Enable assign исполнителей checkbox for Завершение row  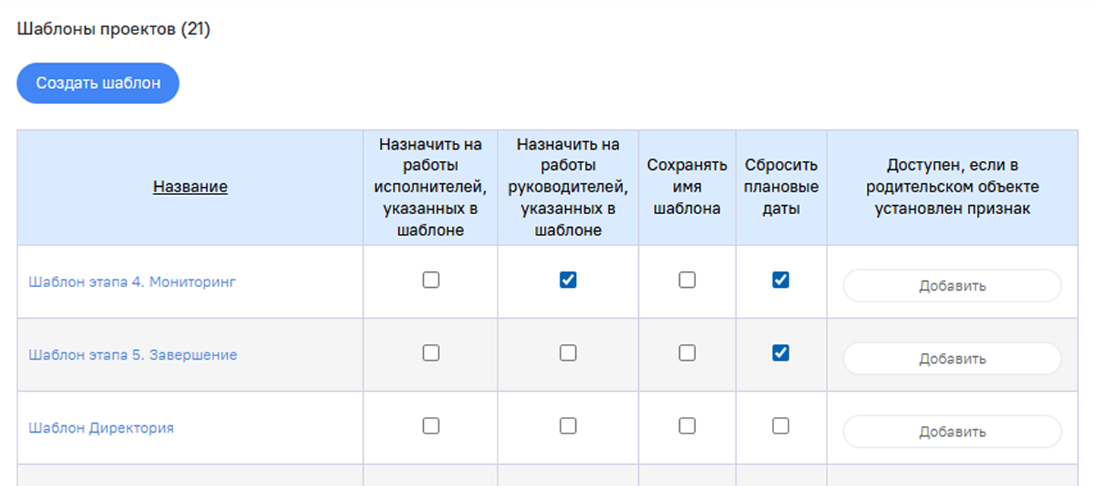coord(431,353)
